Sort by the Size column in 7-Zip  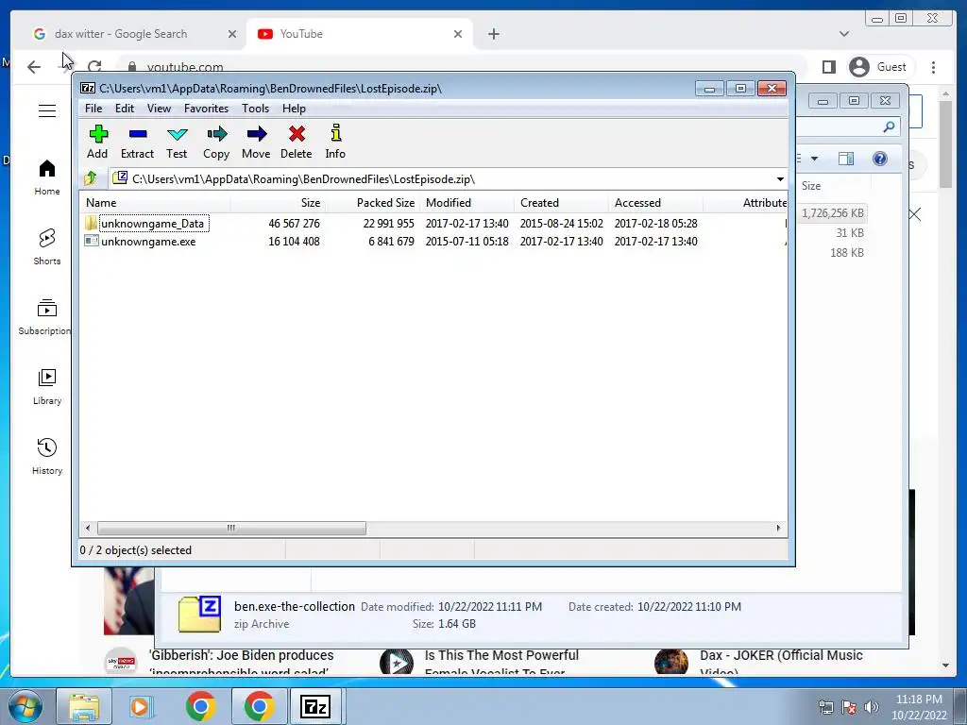279,203
